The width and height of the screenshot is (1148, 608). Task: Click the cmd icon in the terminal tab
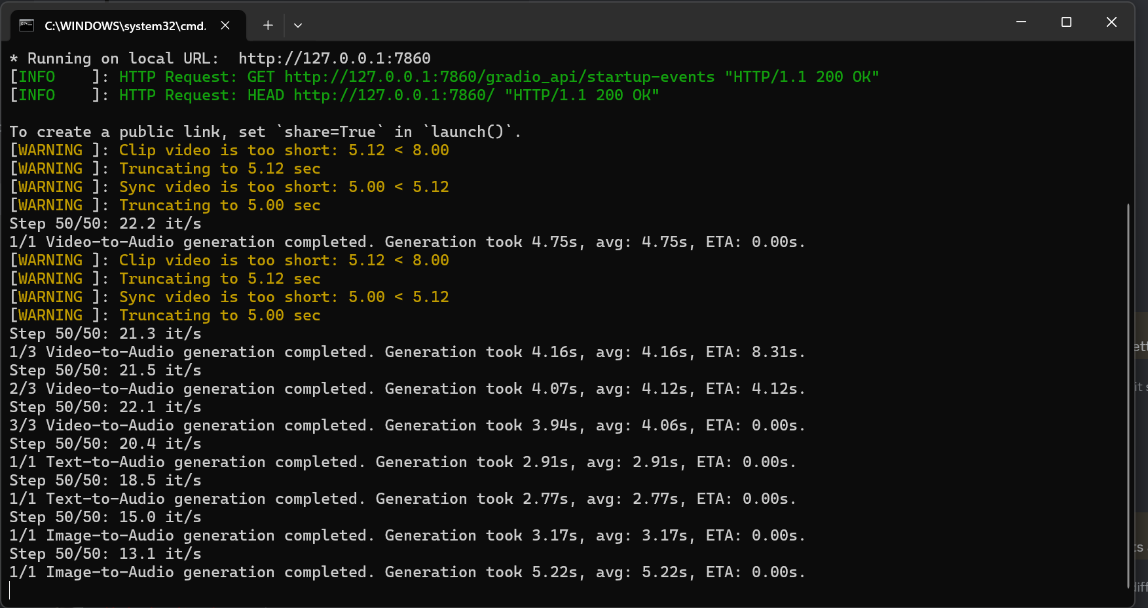click(26, 26)
